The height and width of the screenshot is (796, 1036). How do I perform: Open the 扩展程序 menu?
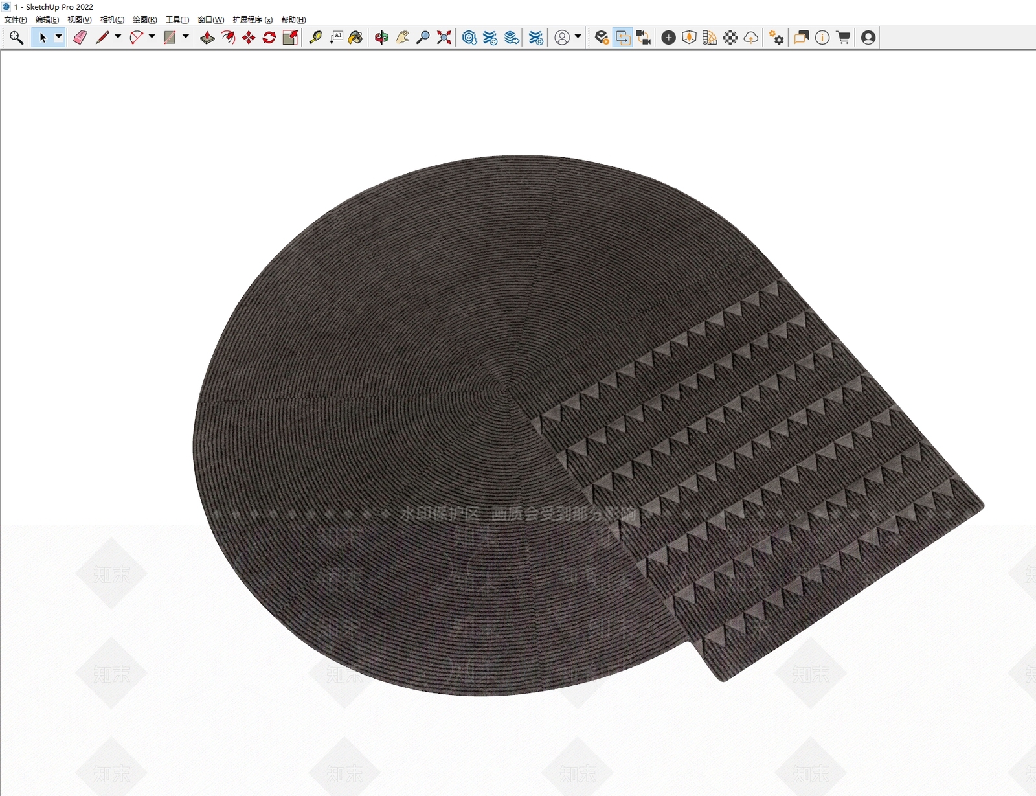(x=253, y=20)
